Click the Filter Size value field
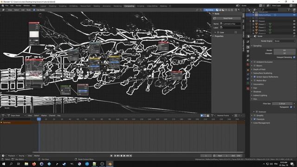This screenshot has width=297, height=167. [282, 103]
